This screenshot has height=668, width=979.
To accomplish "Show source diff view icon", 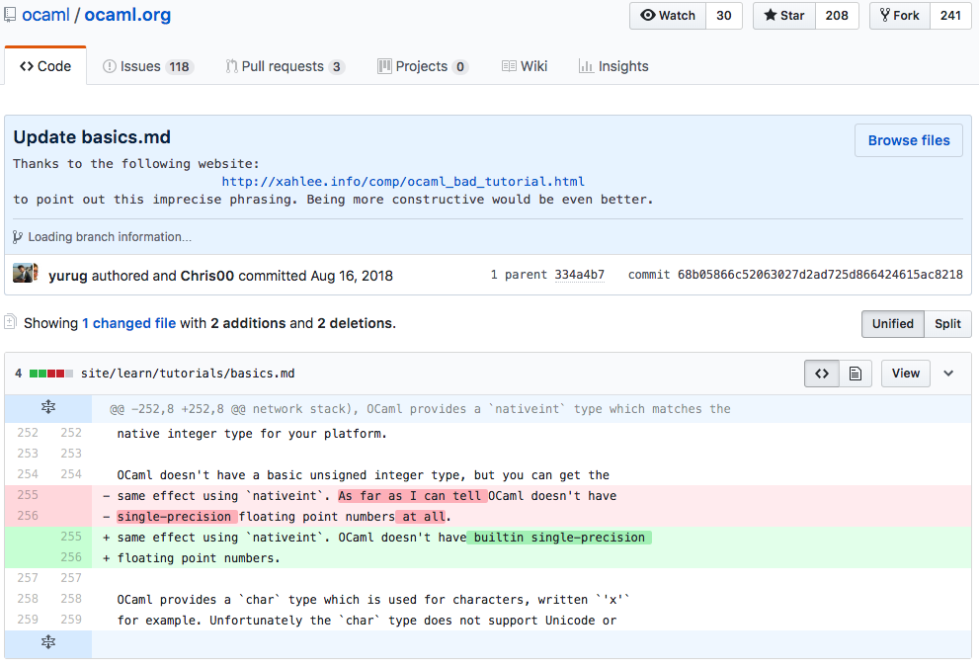I will pyautogui.click(x=822, y=374).
